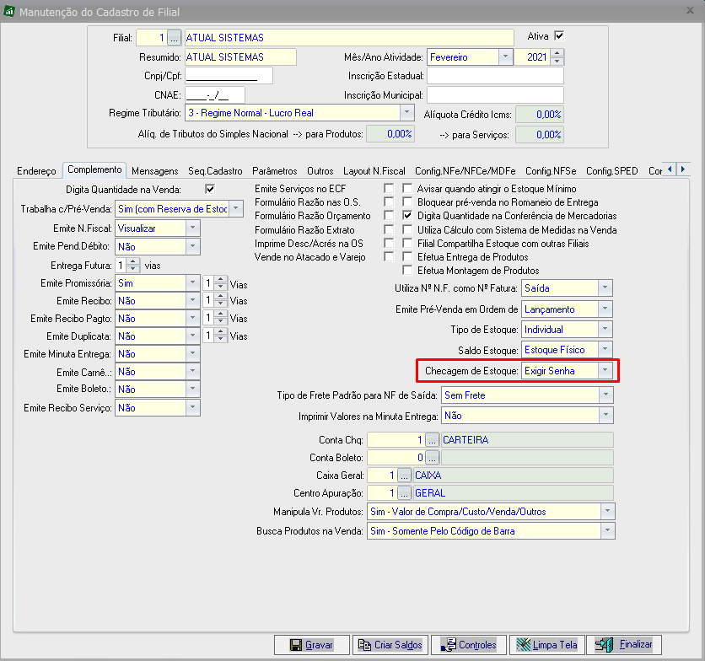
Task: Click Limpa Tela to clear screen
Action: (546, 645)
